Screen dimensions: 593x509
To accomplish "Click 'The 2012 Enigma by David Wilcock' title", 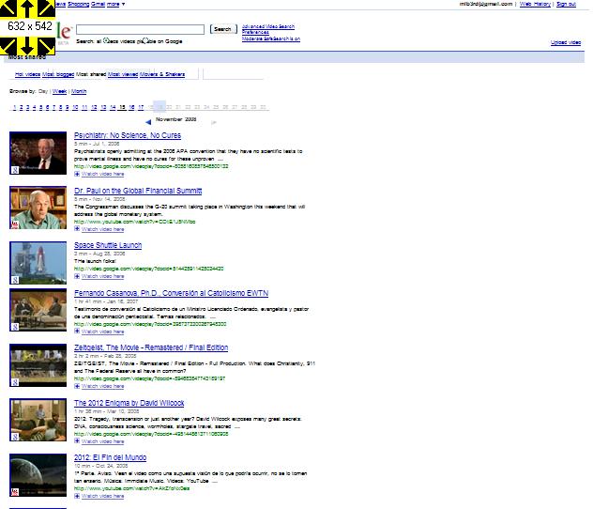I will pyautogui.click(x=129, y=403).
